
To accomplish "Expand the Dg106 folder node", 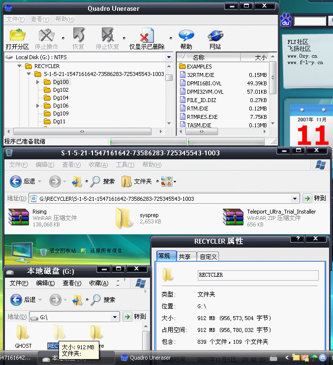I will 37,106.
